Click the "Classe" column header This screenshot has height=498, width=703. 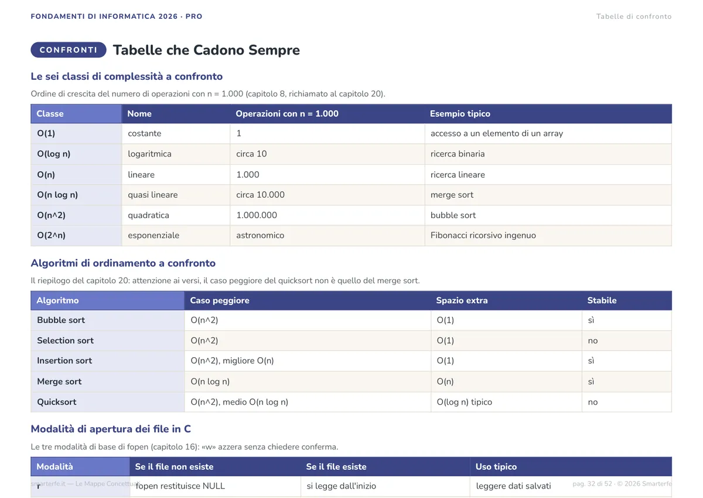click(76, 114)
